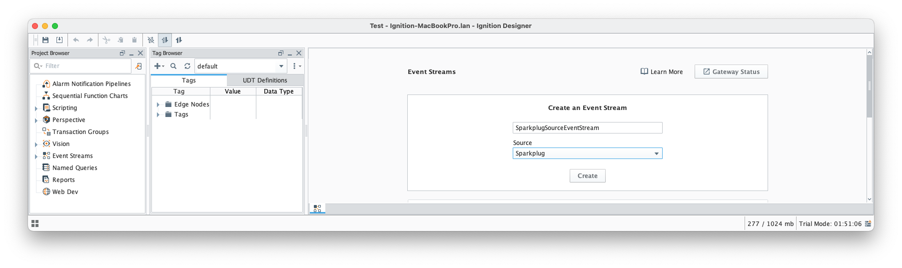Minimize the Tag Browser panel
This screenshot has width=902, height=268.
(290, 53)
